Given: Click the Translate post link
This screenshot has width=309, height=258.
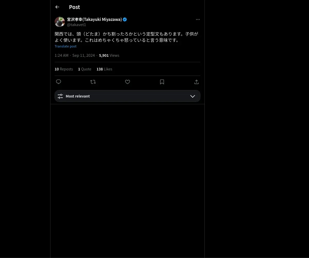Looking at the screenshot, I should tap(65, 46).
